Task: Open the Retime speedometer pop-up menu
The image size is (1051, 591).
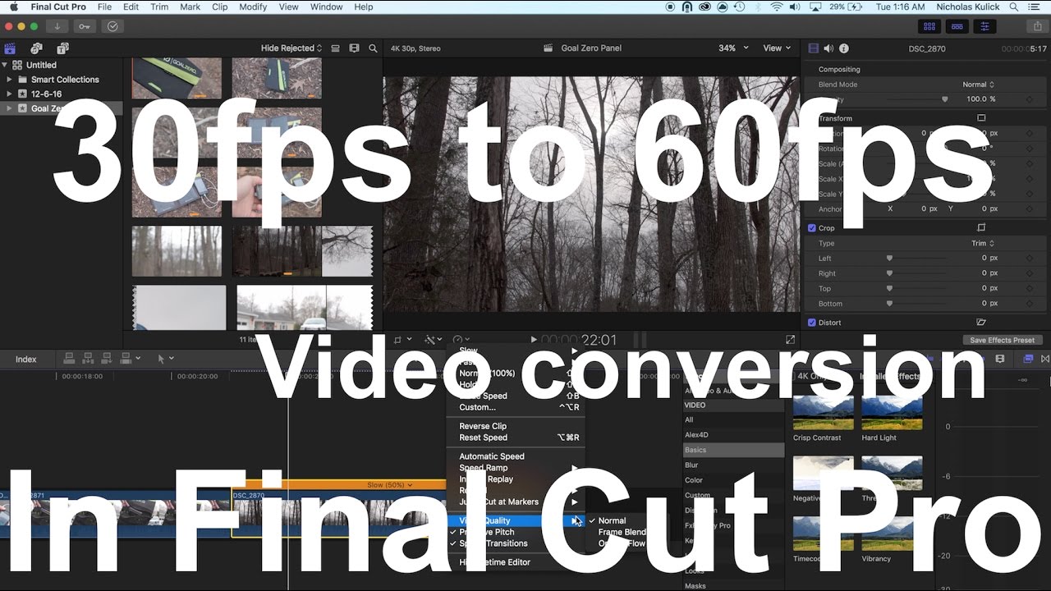Action: (x=461, y=339)
